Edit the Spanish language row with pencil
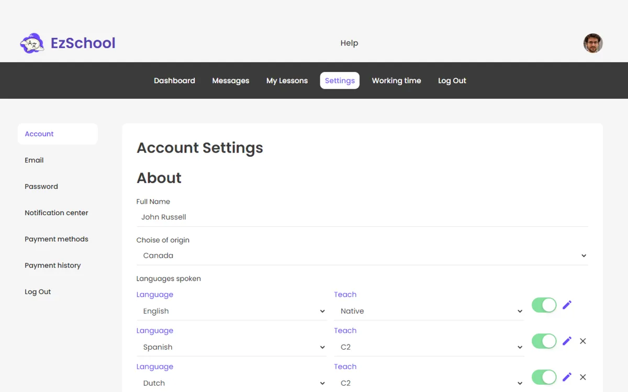The width and height of the screenshot is (628, 392). tap(567, 341)
